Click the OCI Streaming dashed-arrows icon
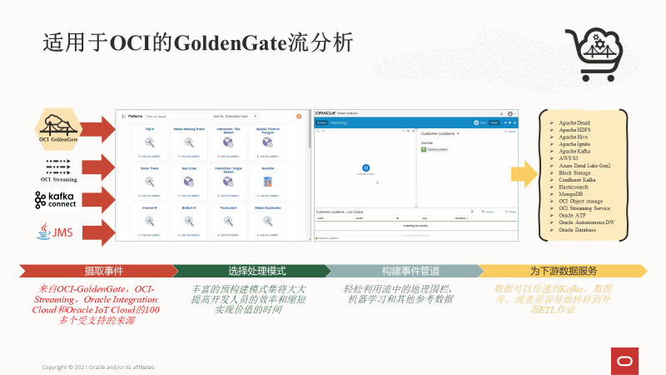 pyautogui.click(x=58, y=167)
